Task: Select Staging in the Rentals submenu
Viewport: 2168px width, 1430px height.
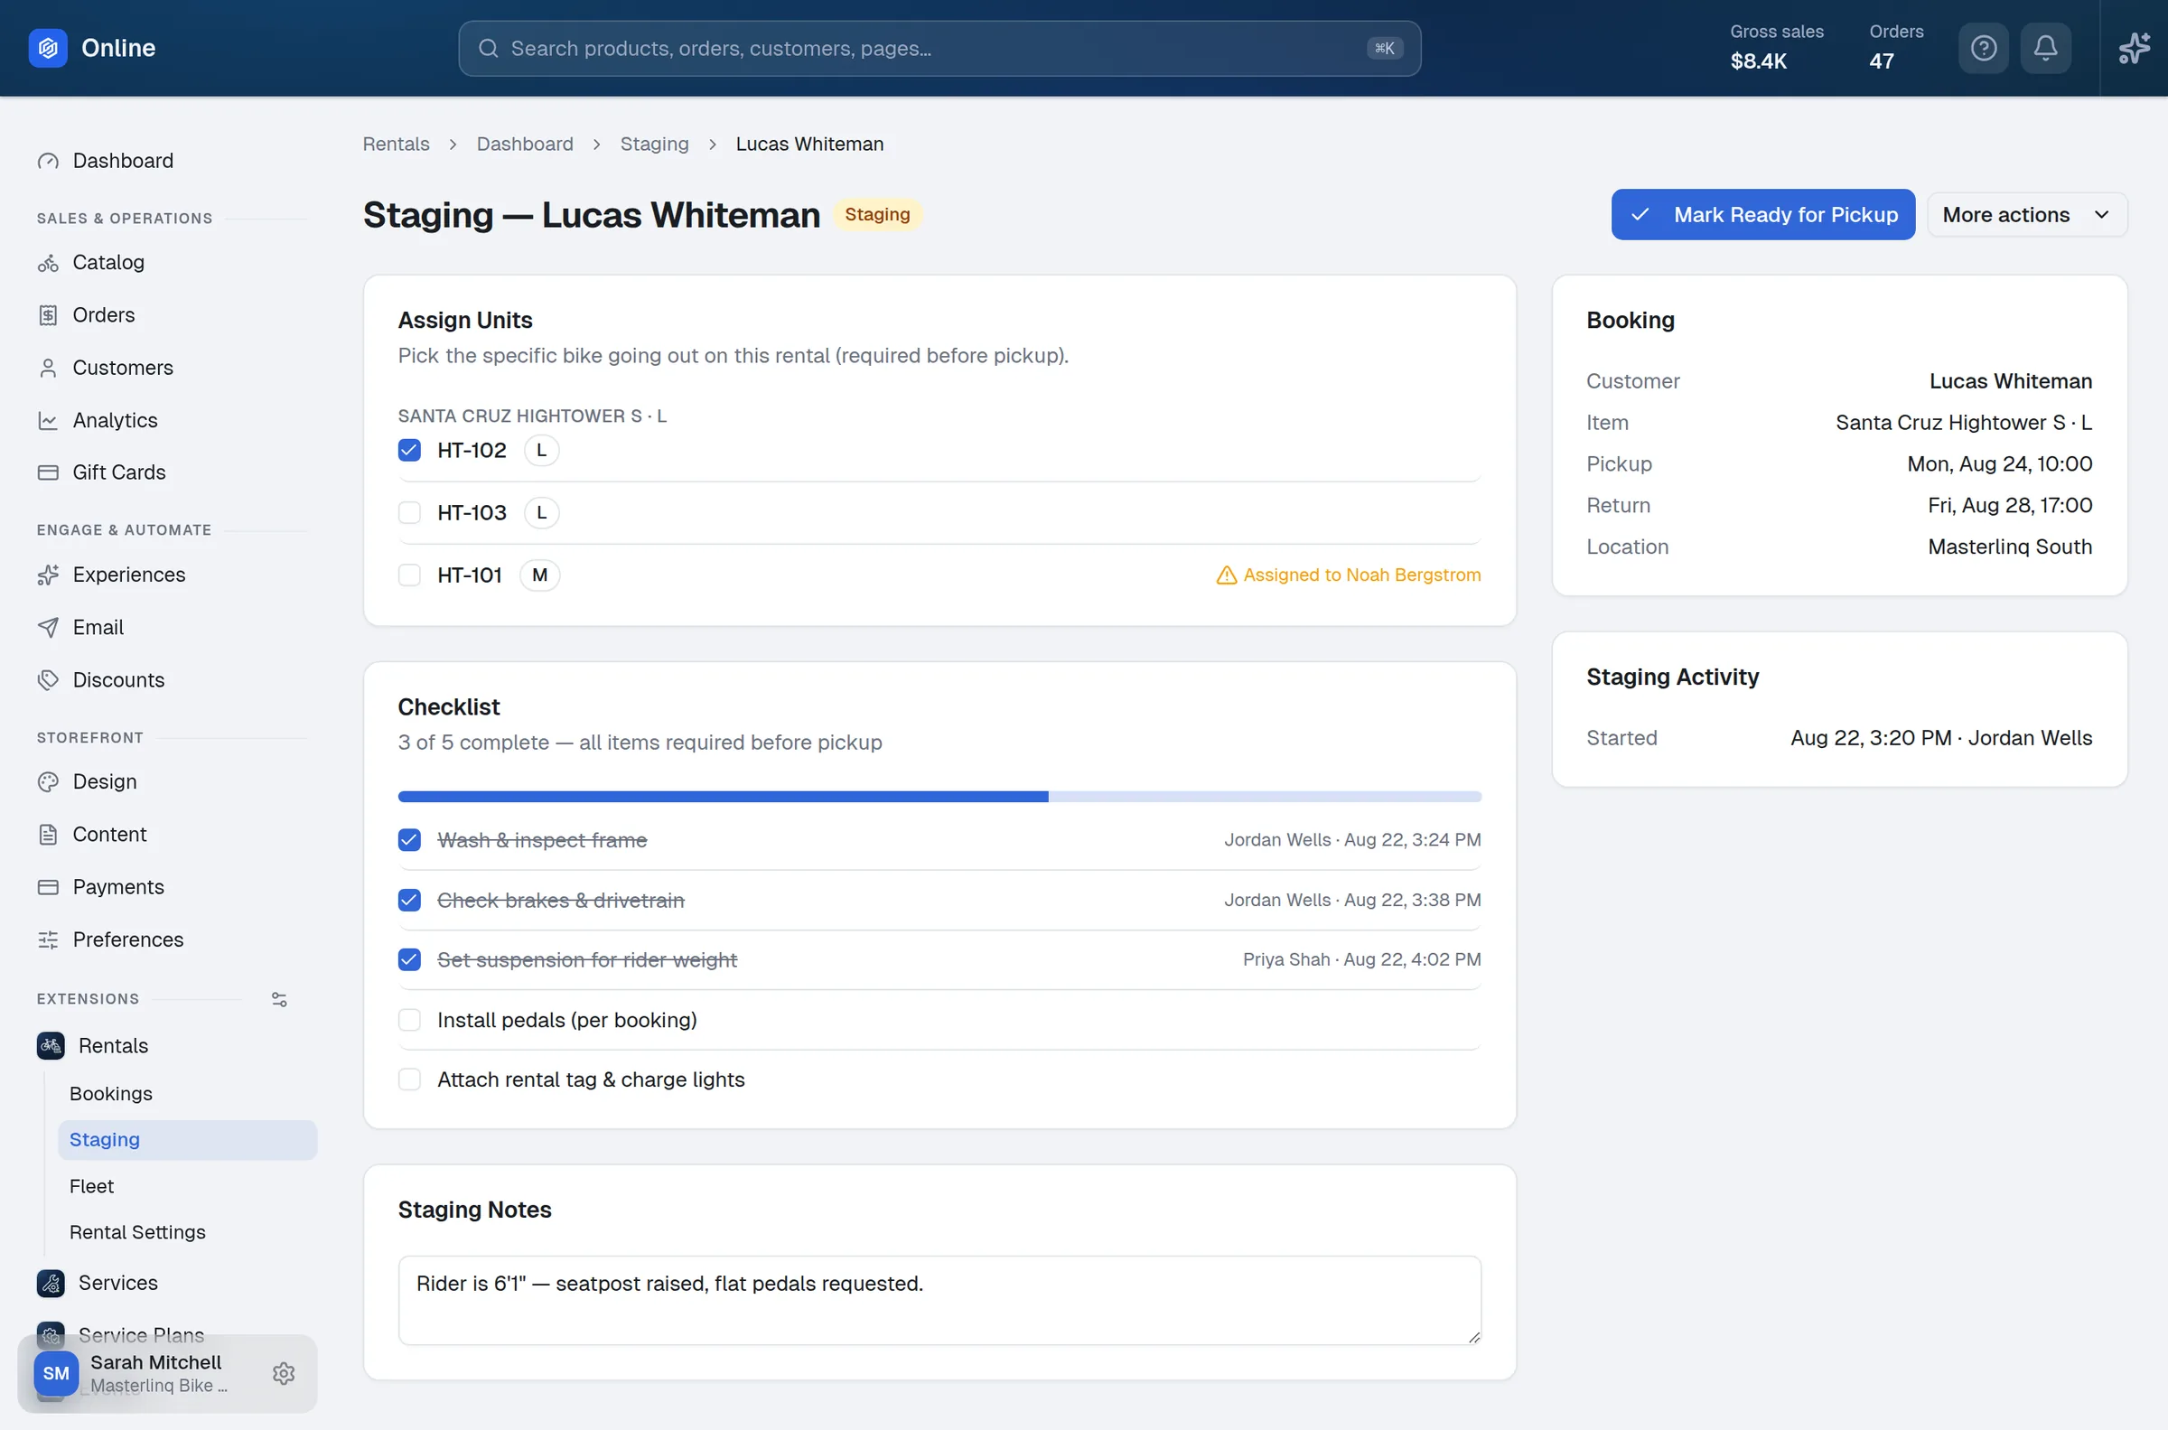Action: click(188, 1140)
